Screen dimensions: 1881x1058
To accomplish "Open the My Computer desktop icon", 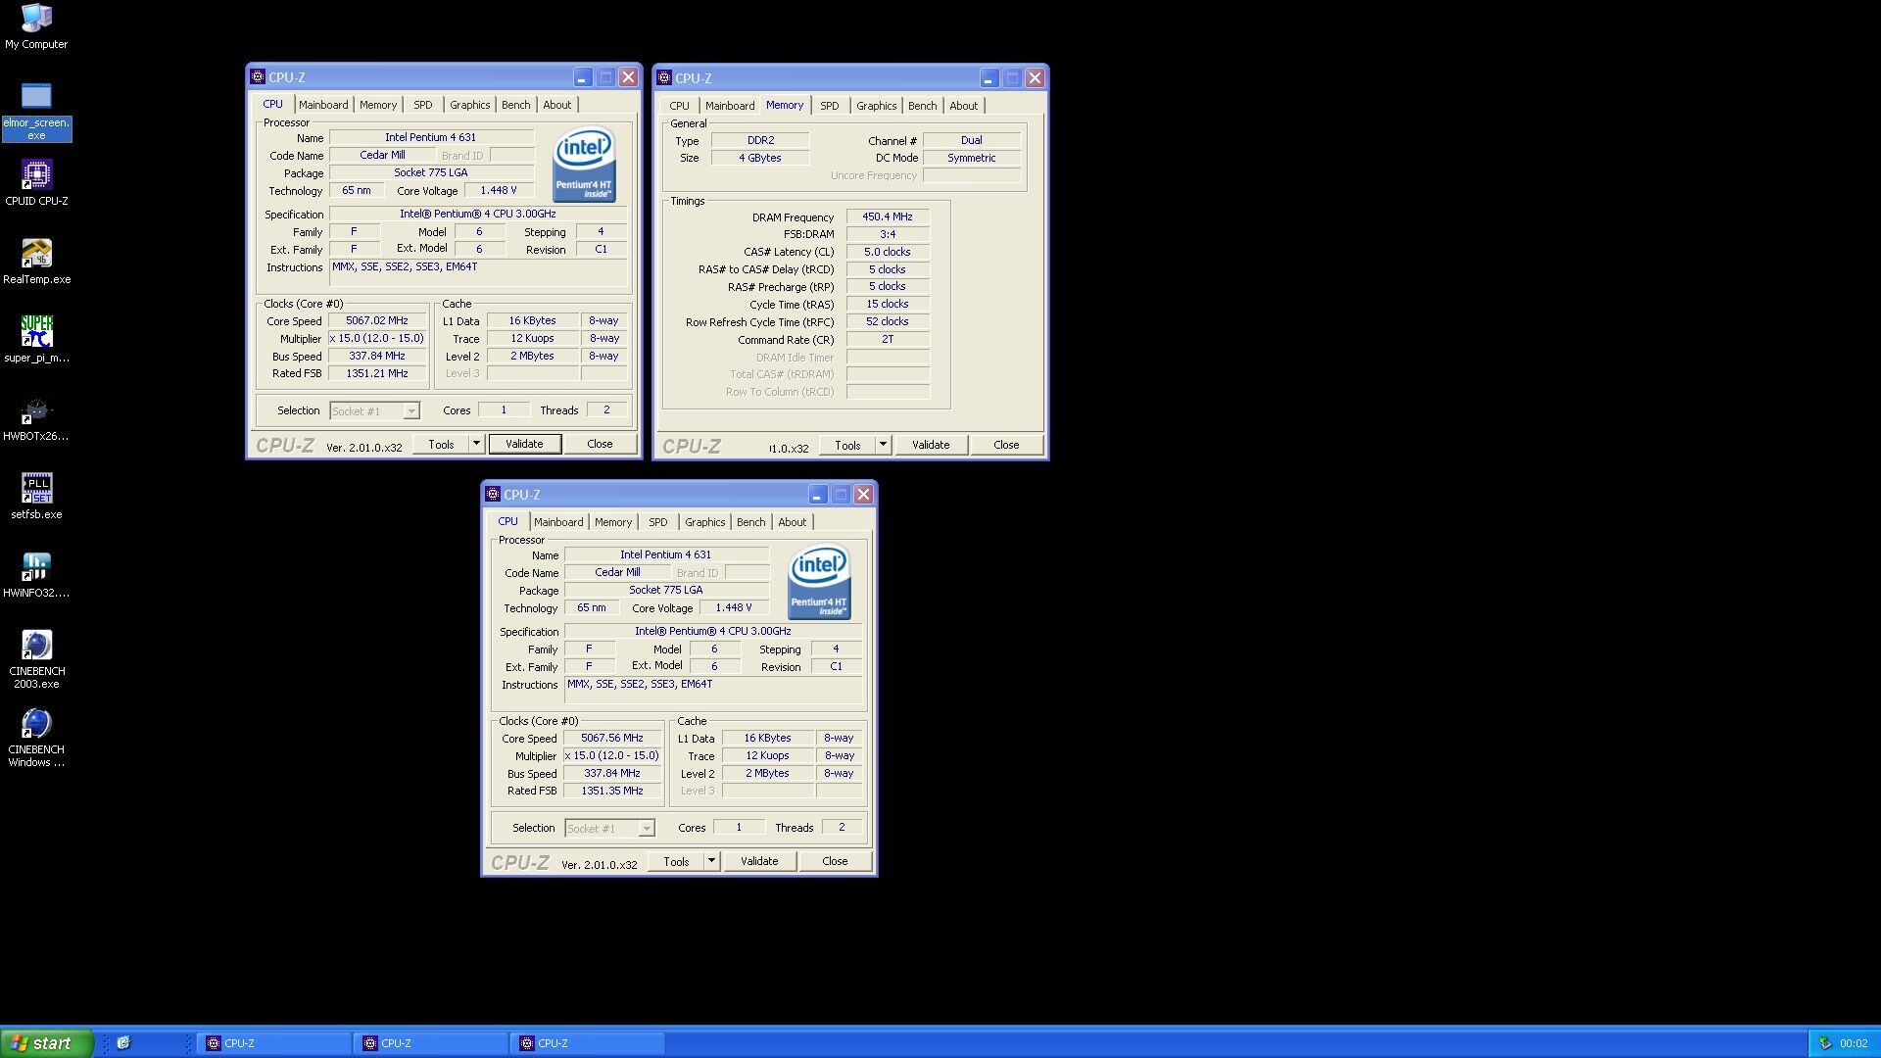I will pos(36,26).
